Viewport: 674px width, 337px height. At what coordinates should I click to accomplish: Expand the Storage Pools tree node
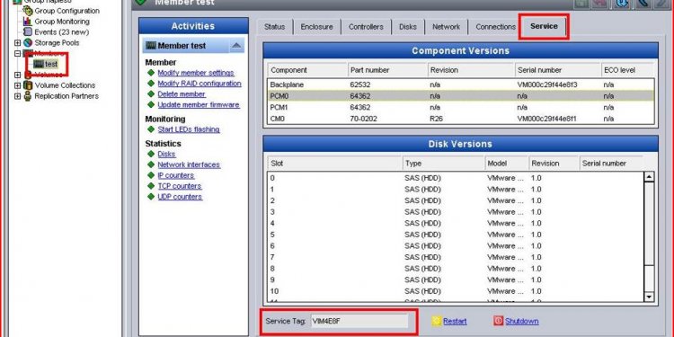click(x=18, y=42)
